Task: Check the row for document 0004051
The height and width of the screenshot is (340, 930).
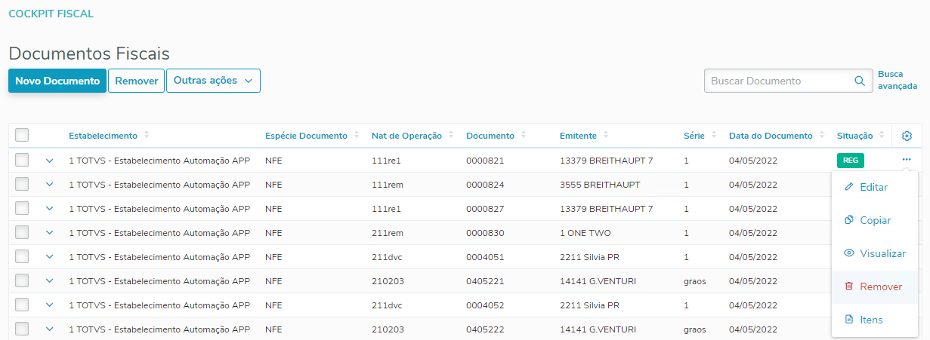Action: [22, 256]
